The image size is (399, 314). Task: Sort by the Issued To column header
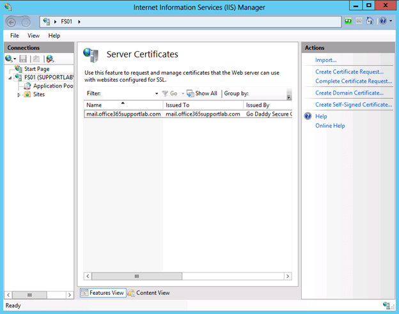coord(203,105)
